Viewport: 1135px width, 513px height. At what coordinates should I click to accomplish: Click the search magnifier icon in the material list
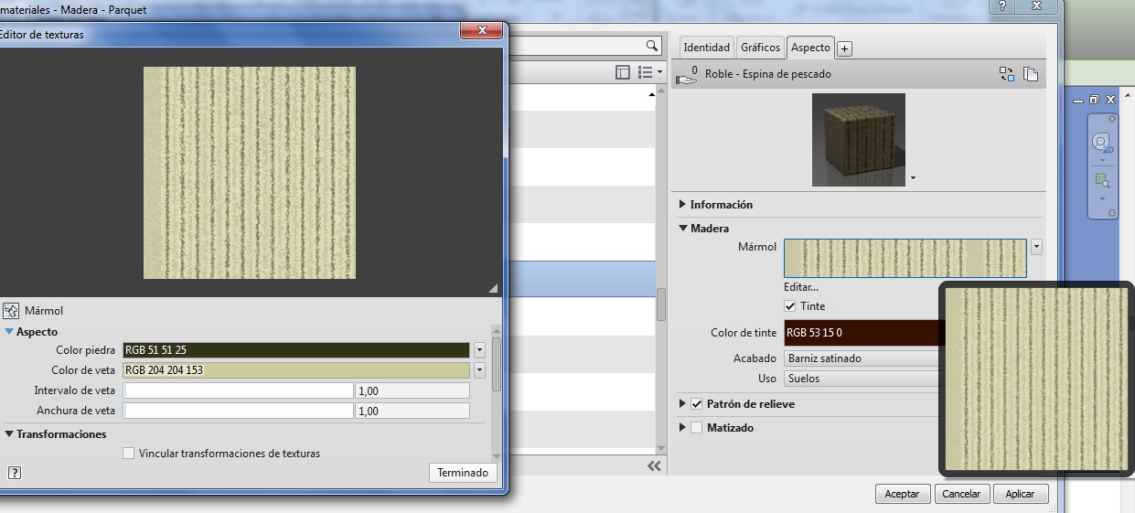652,46
